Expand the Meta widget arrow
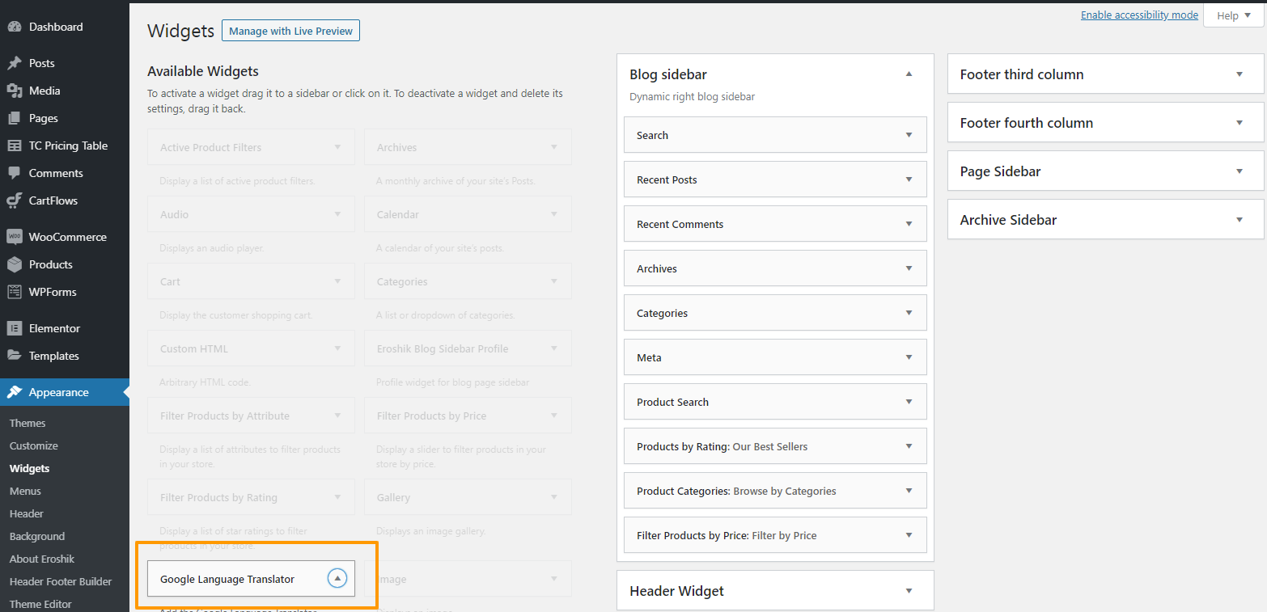Image resolution: width=1267 pixels, height=612 pixels. [x=909, y=357]
